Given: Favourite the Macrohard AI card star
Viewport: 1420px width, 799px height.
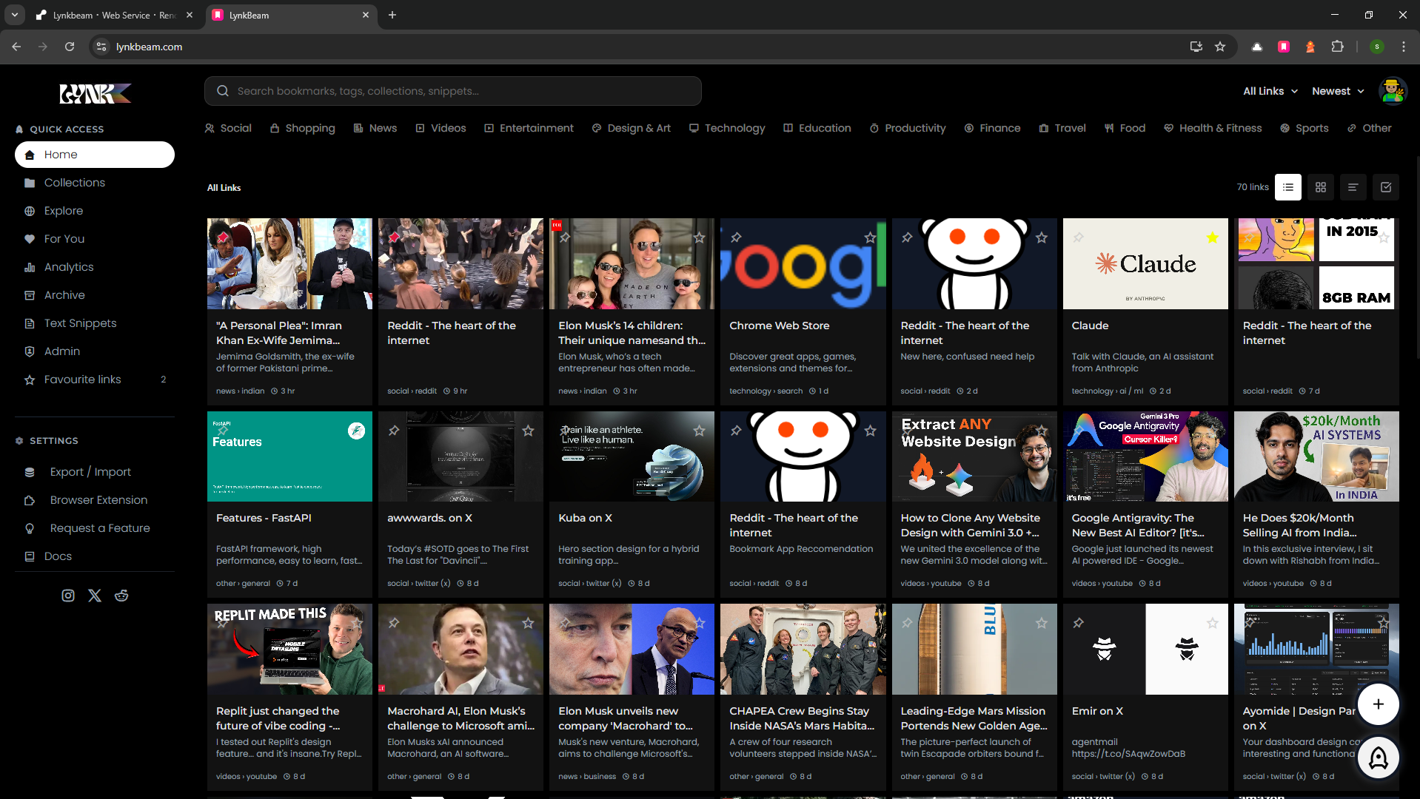Looking at the screenshot, I should (528, 623).
